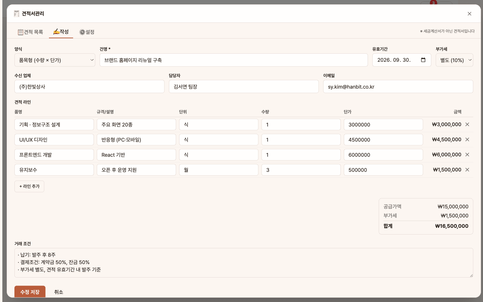Click the 유지보수 unit field showing 월
Image resolution: width=483 pixels, height=302 pixels.
point(219,170)
